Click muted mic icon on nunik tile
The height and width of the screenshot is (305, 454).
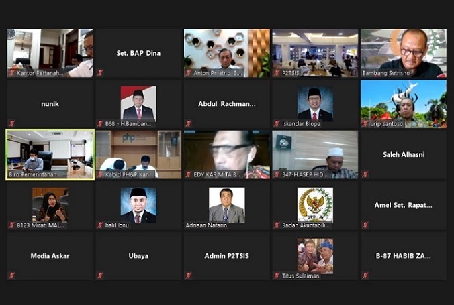(x=12, y=124)
